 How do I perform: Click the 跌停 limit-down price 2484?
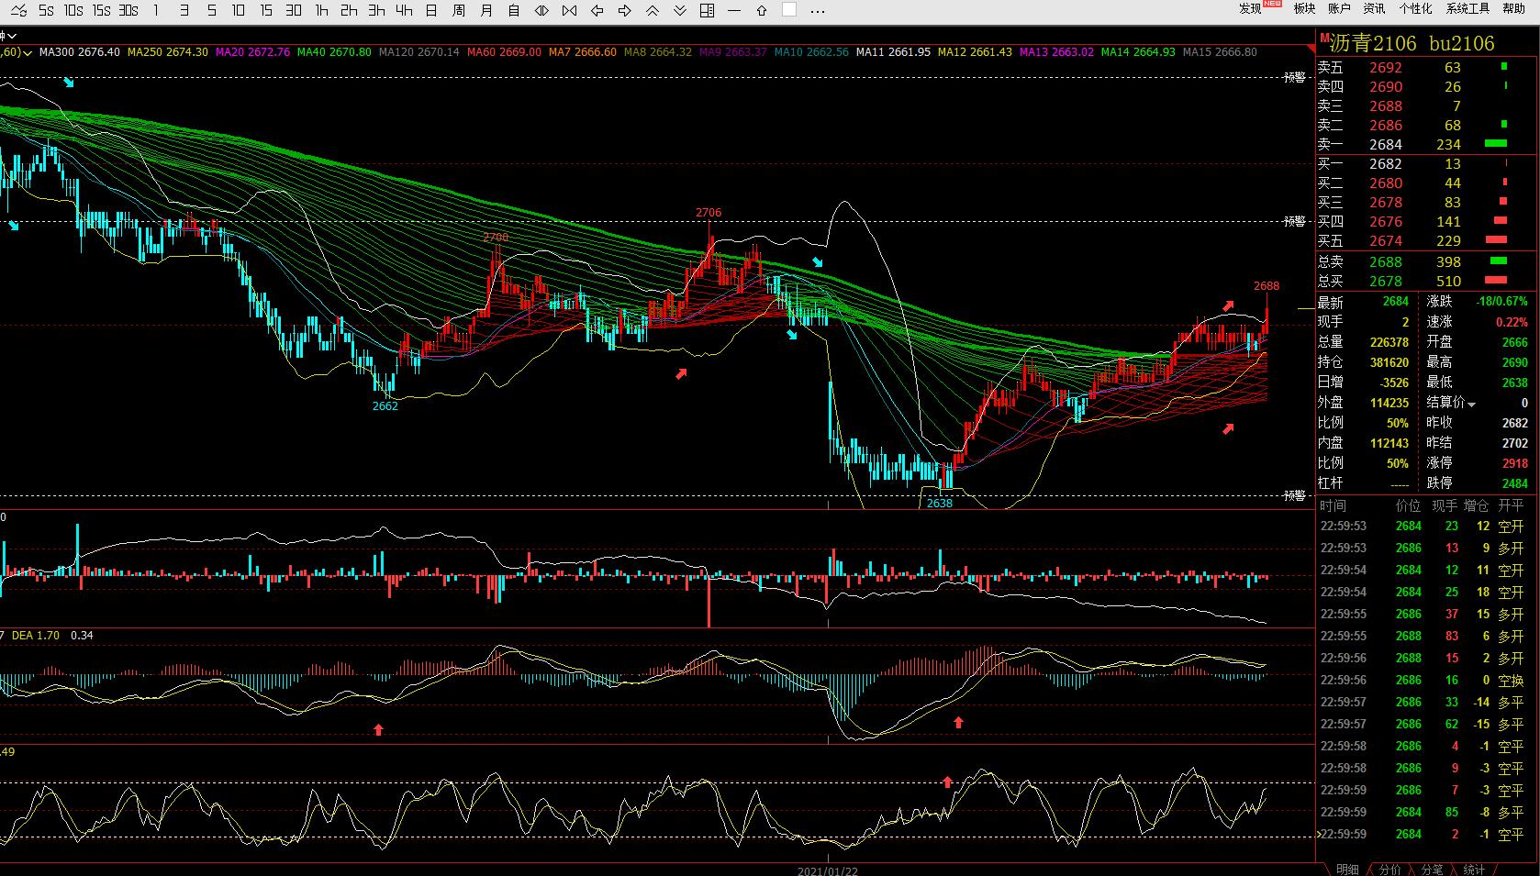1515,483
